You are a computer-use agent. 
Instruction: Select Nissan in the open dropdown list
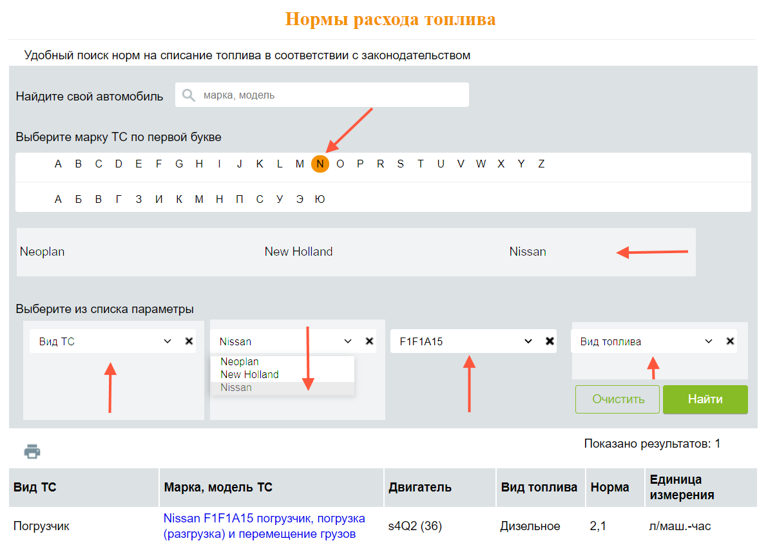click(x=282, y=388)
